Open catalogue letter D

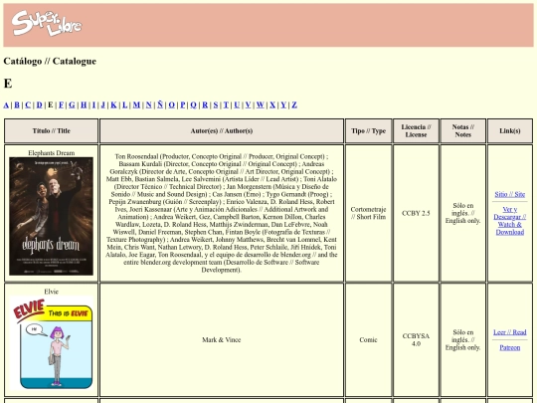(40, 104)
